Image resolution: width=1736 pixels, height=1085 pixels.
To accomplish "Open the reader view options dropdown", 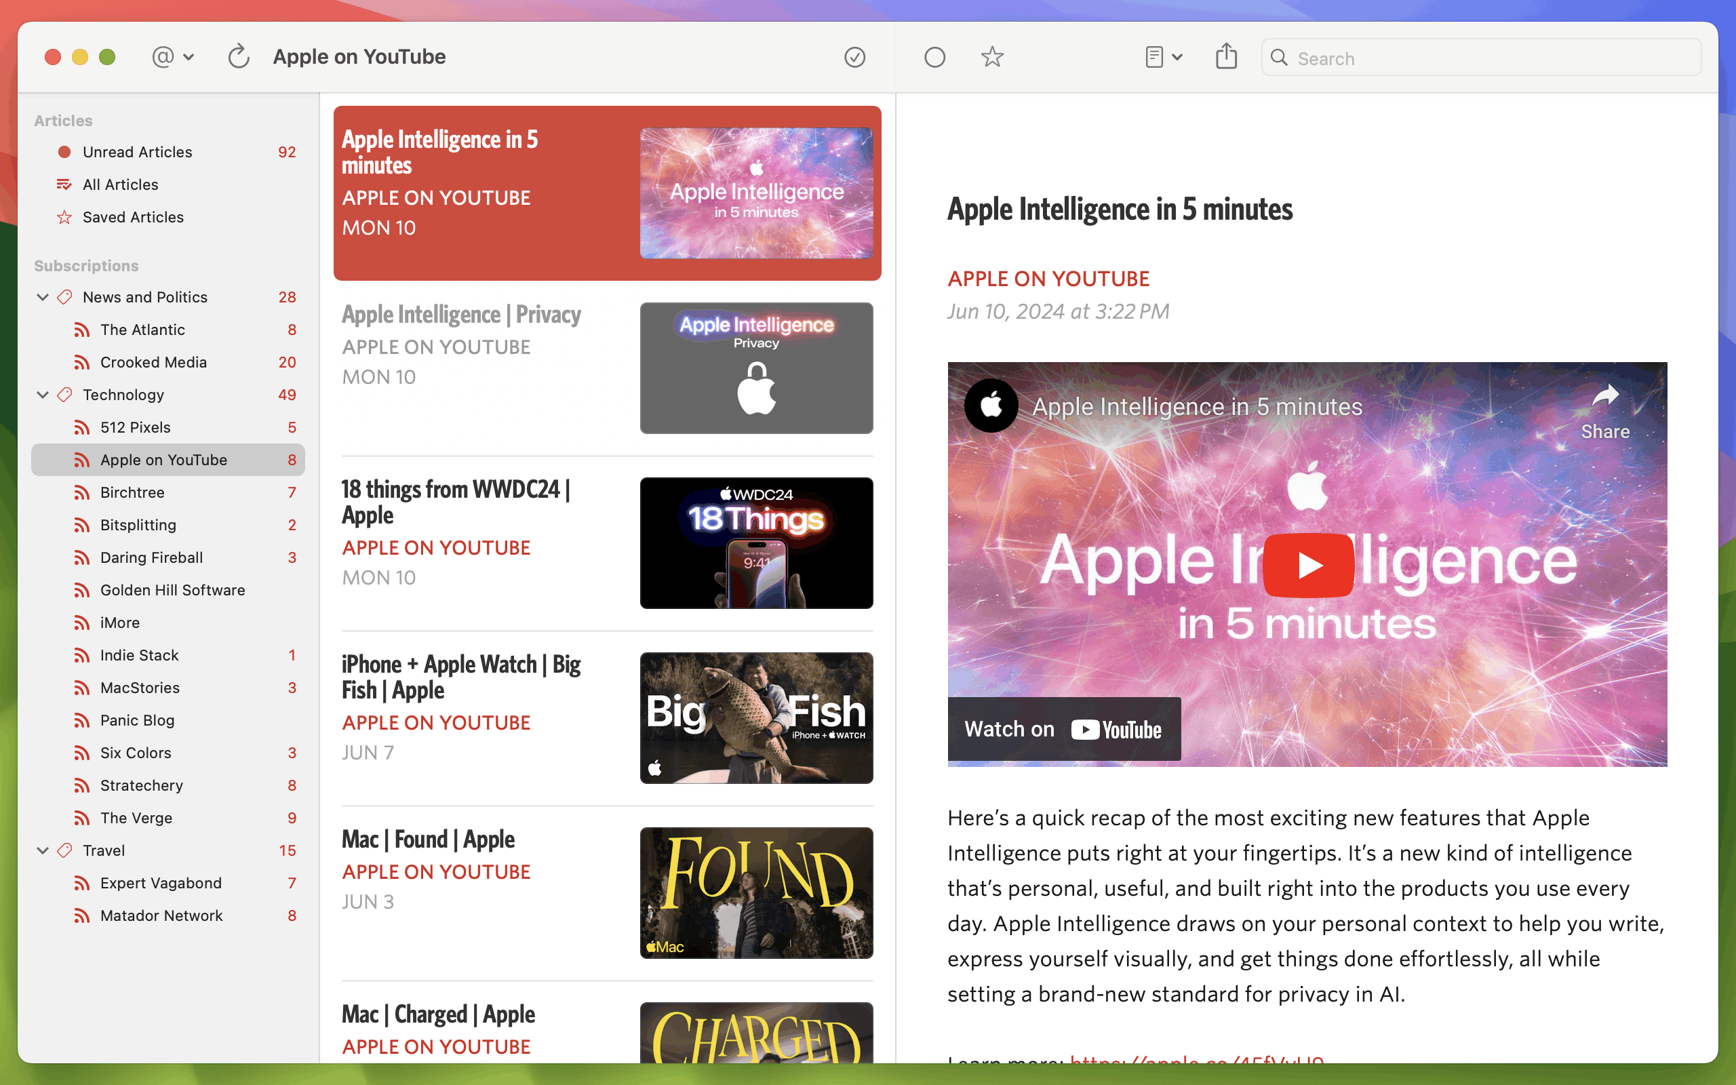I will click(x=1163, y=57).
